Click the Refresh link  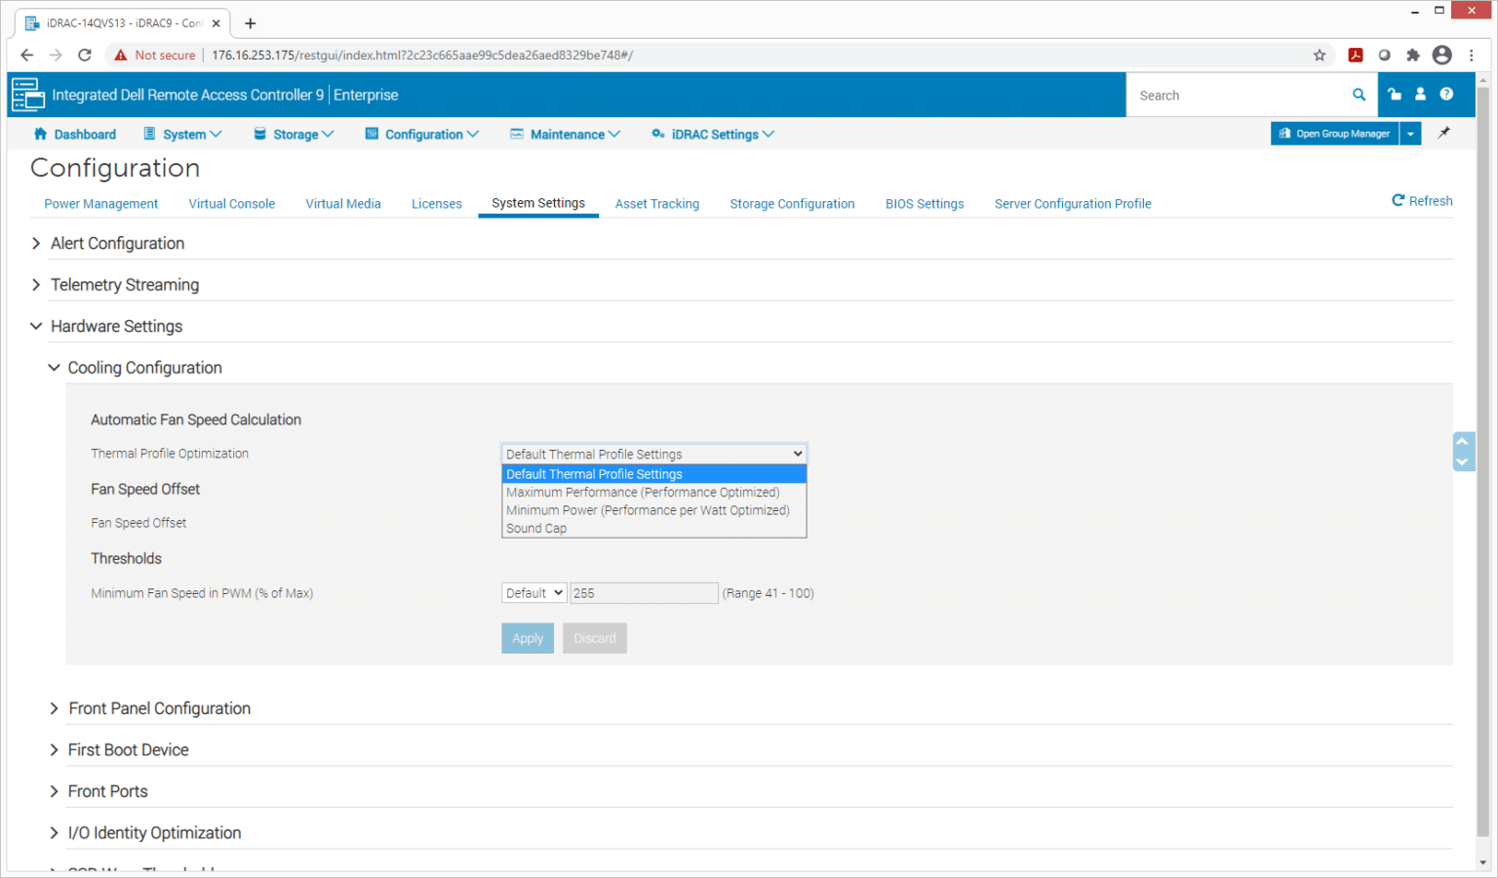coord(1422,201)
